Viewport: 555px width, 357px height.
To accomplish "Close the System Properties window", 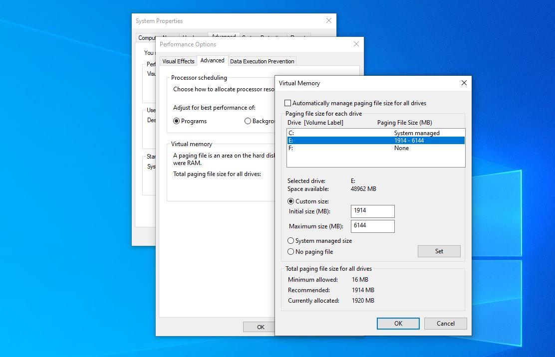I will pos(328,20).
